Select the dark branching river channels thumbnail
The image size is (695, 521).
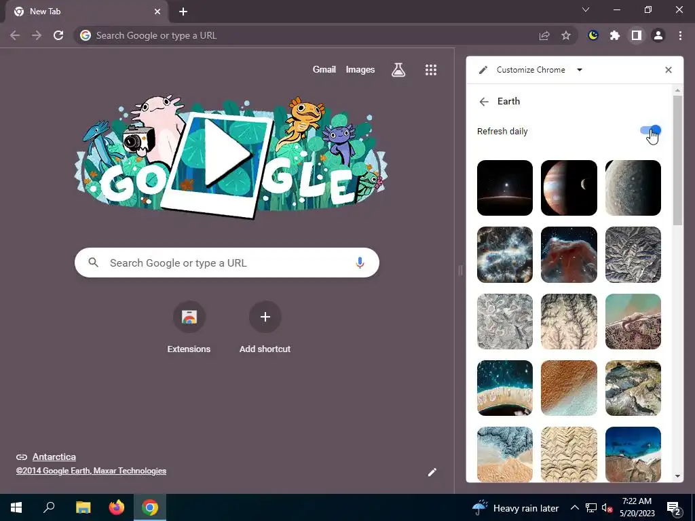click(x=569, y=322)
